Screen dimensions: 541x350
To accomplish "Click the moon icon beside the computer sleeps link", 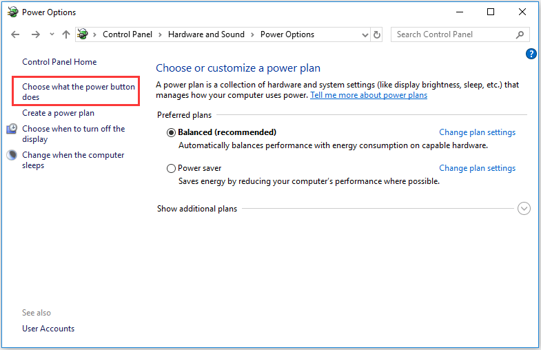I will click(12, 156).
